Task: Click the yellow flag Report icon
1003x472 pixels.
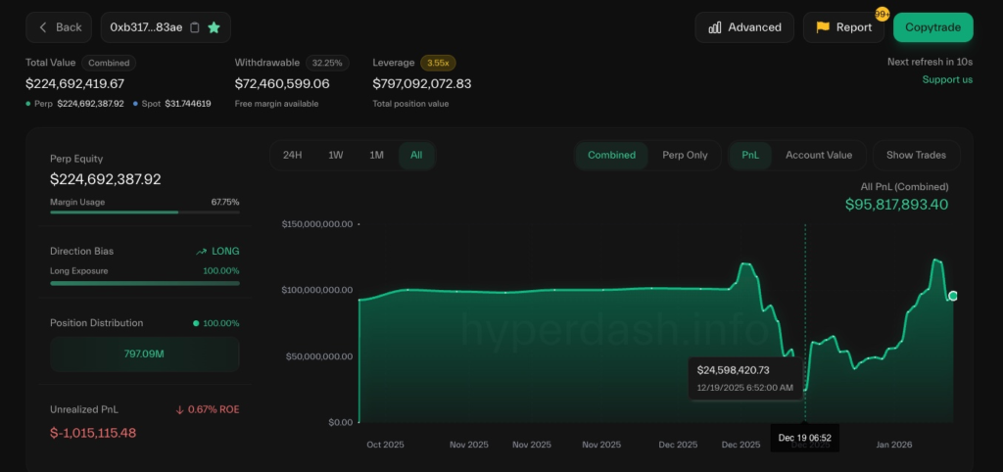Action: (823, 27)
